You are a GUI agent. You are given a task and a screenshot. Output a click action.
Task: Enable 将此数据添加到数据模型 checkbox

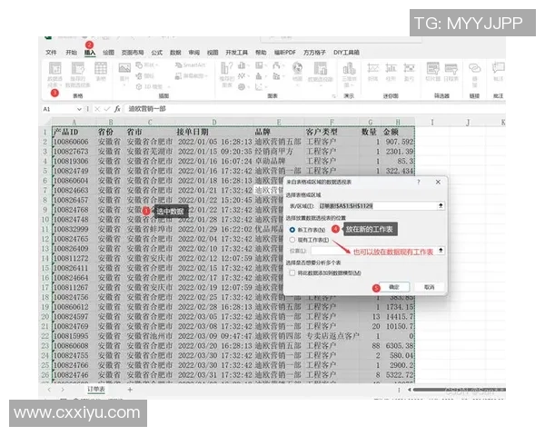point(292,272)
